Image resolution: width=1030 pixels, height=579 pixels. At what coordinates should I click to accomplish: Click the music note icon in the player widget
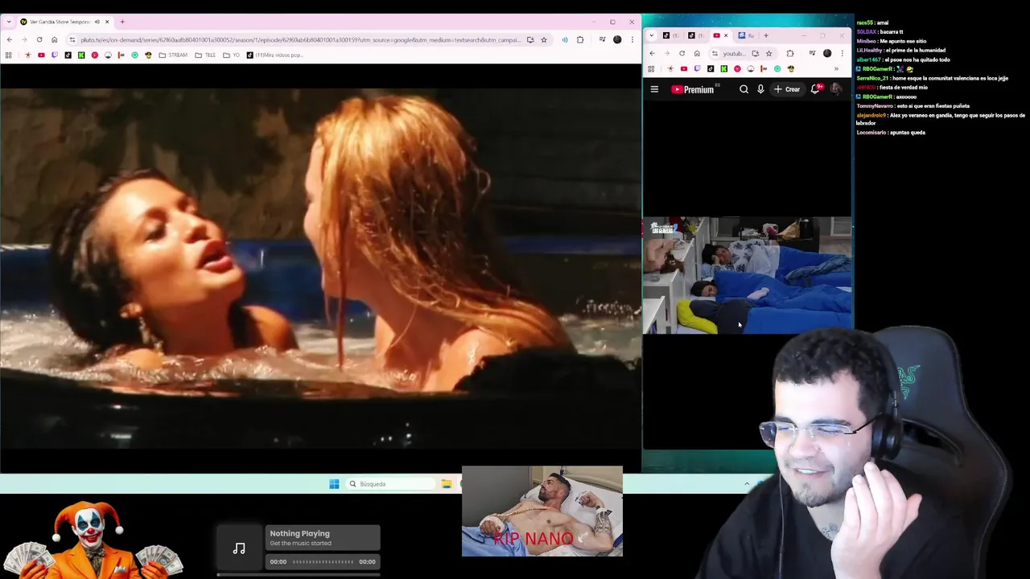tap(239, 548)
